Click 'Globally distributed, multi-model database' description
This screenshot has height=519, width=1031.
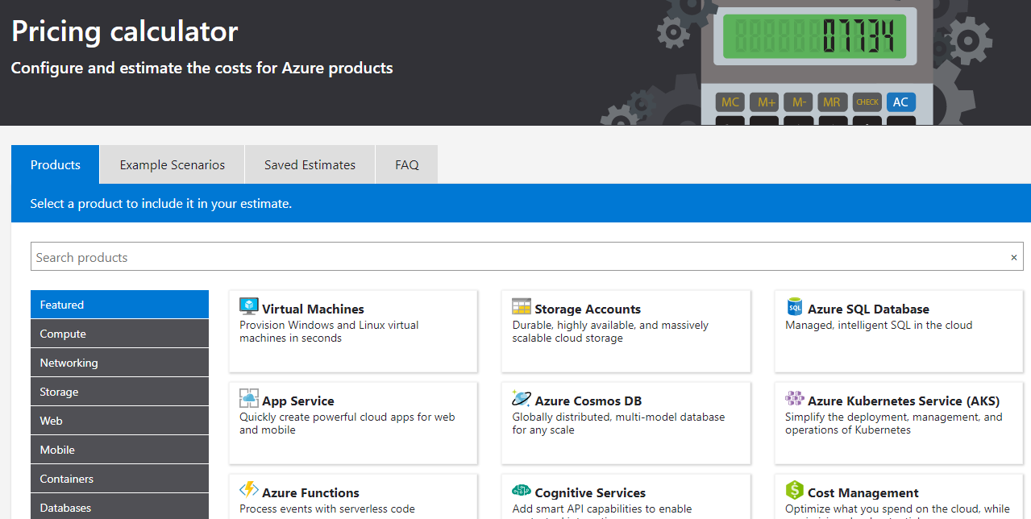point(618,423)
